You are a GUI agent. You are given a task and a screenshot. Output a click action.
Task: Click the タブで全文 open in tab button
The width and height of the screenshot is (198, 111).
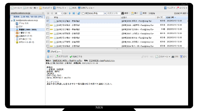pos(62,57)
